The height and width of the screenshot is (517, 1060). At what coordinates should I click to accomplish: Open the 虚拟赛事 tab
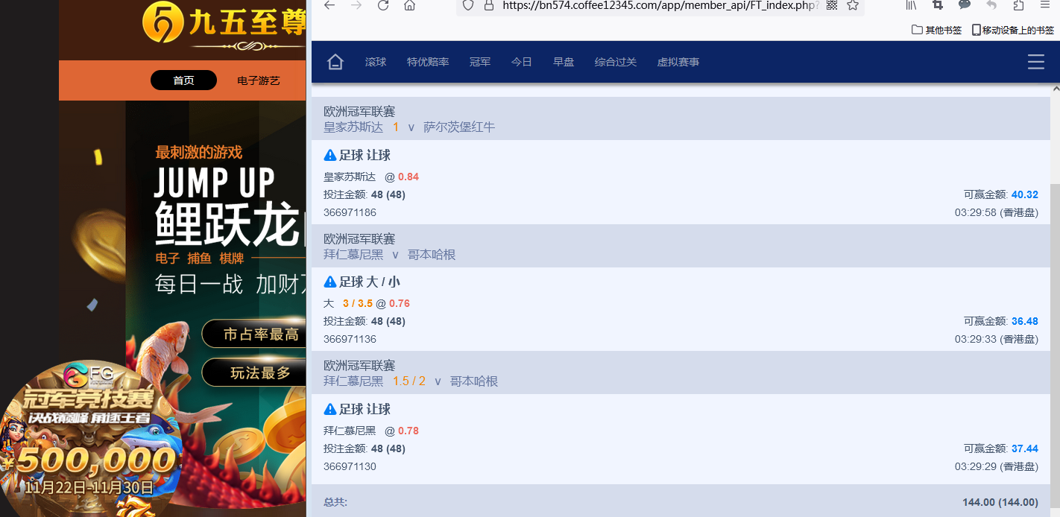tap(678, 62)
